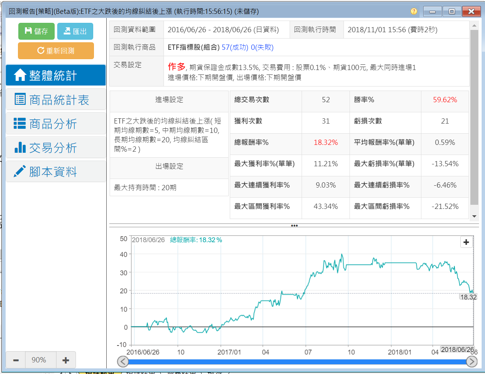
Task: Save the report with 儲存 button
Action: coord(36,31)
